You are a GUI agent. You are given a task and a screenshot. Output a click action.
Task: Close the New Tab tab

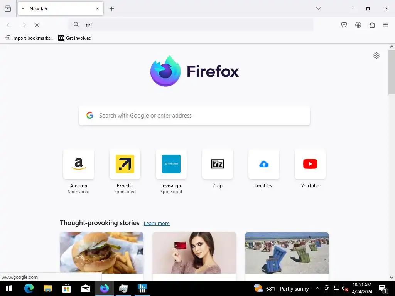click(97, 8)
